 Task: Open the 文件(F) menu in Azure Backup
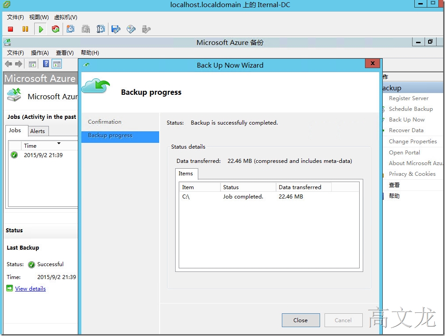(x=15, y=53)
